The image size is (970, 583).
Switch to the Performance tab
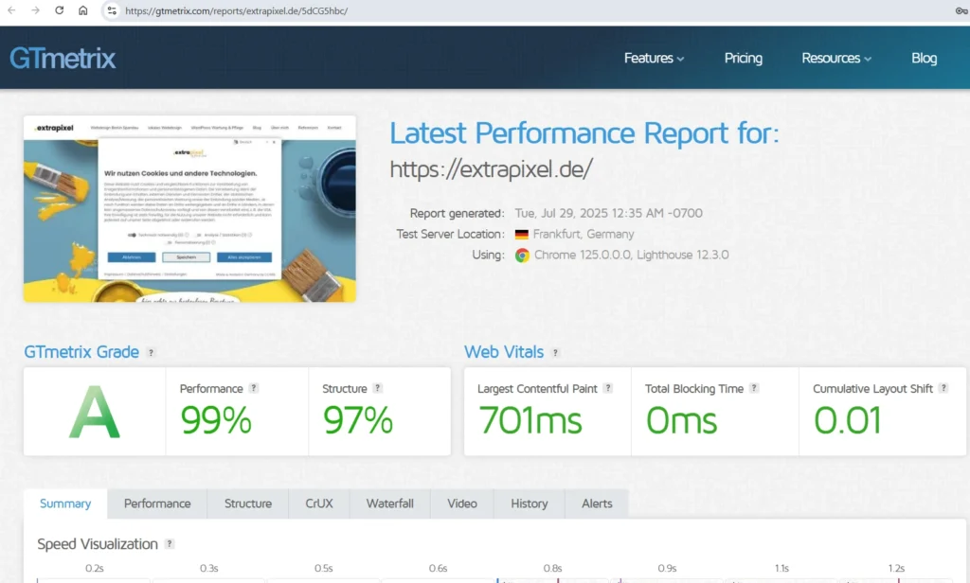pos(157,503)
